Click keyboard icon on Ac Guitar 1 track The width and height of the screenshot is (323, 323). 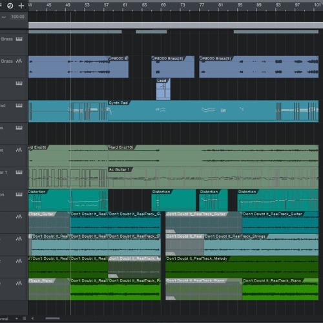click(19, 172)
